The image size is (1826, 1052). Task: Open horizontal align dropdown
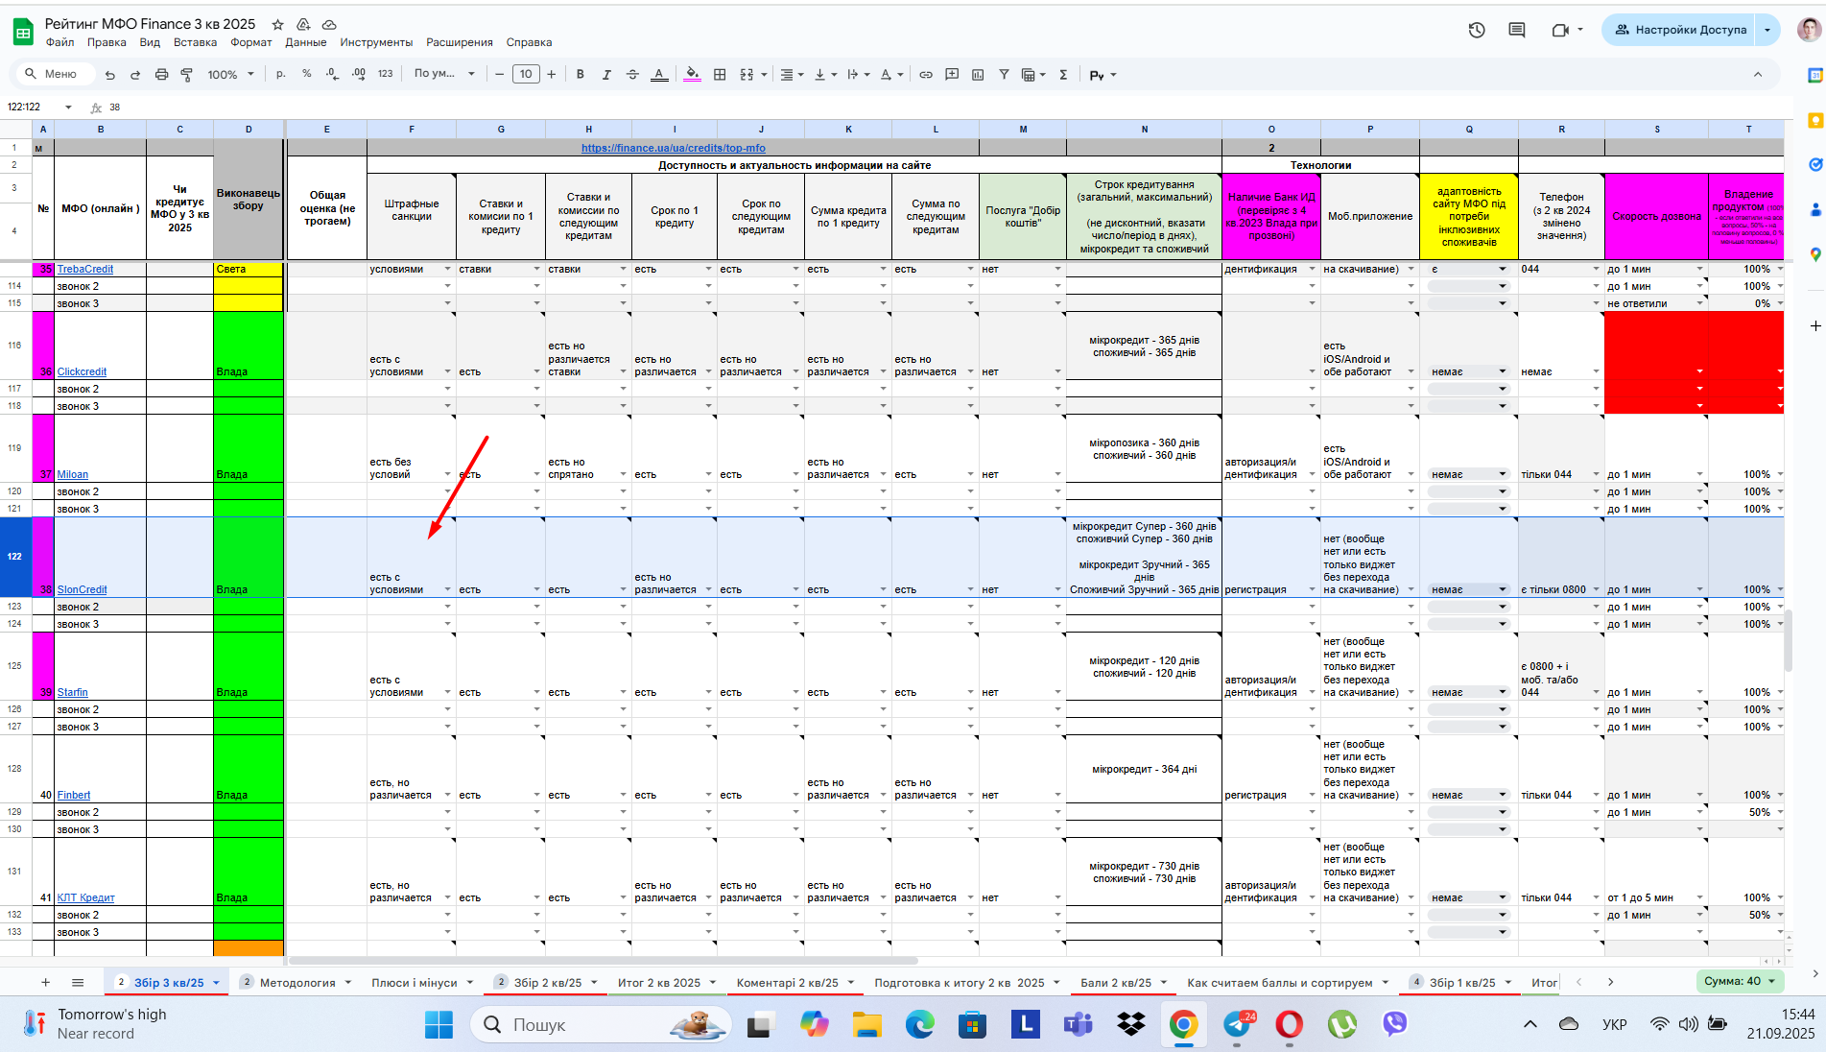coord(792,74)
